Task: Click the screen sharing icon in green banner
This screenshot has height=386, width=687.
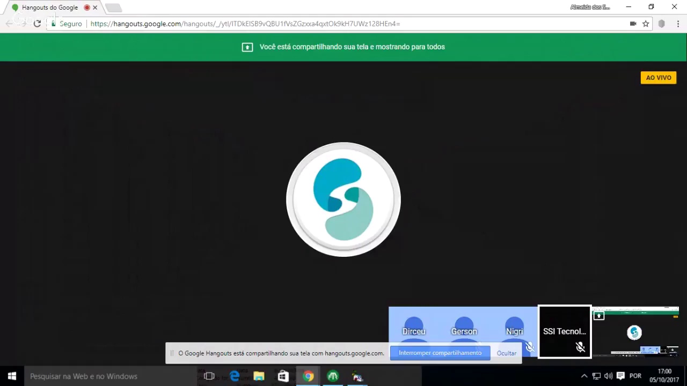Action: 247,47
